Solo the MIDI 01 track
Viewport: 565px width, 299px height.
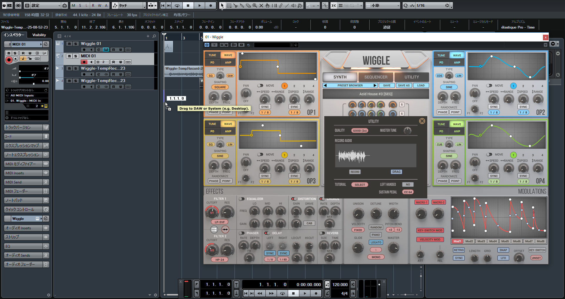(76, 56)
